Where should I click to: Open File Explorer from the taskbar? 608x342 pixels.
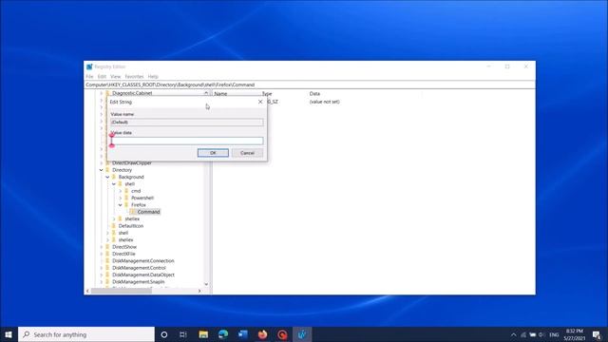coord(203,334)
